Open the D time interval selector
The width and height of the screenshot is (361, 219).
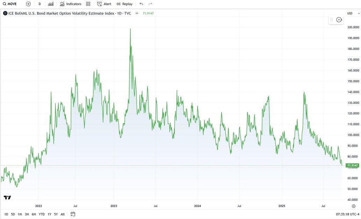(40, 4)
